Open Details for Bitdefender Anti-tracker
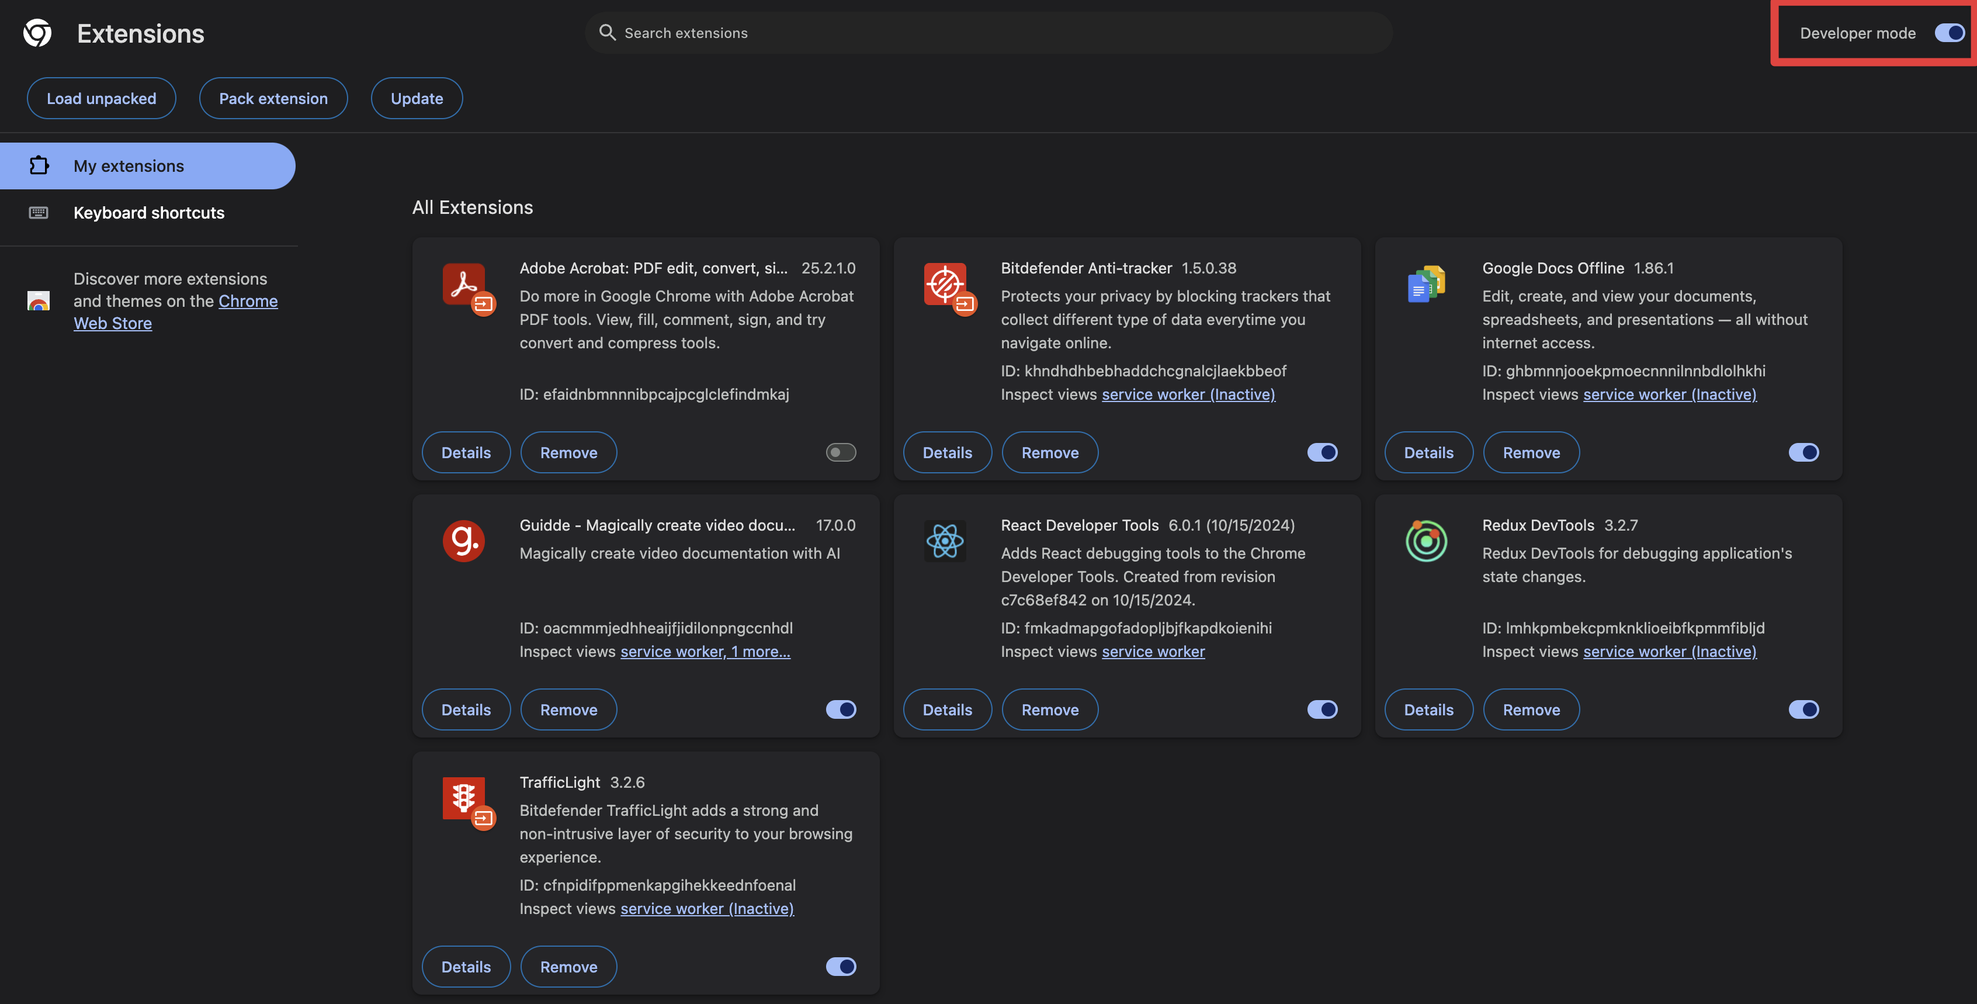The height and width of the screenshot is (1004, 1977). tap(947, 452)
